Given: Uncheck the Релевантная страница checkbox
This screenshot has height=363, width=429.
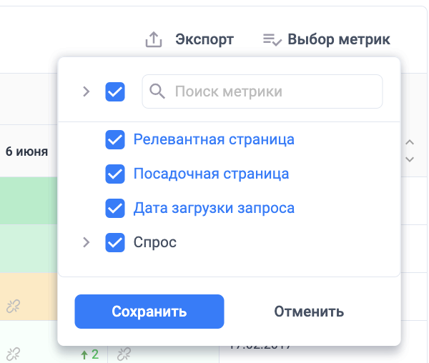Looking at the screenshot, I should pos(115,139).
